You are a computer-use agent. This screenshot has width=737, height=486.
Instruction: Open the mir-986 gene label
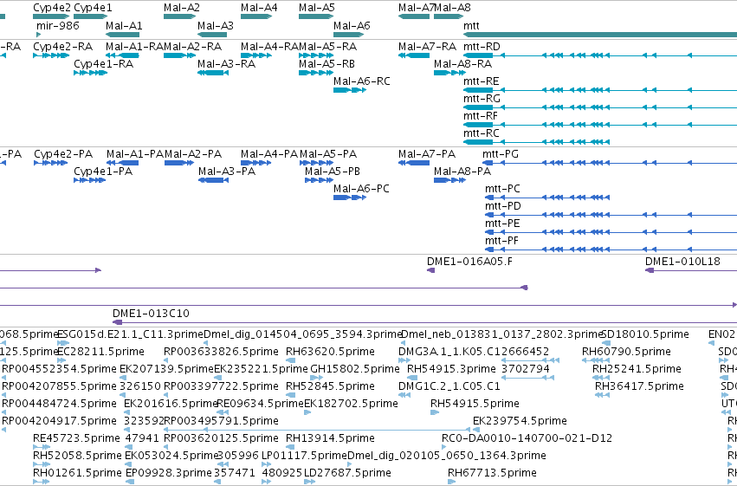click(58, 25)
